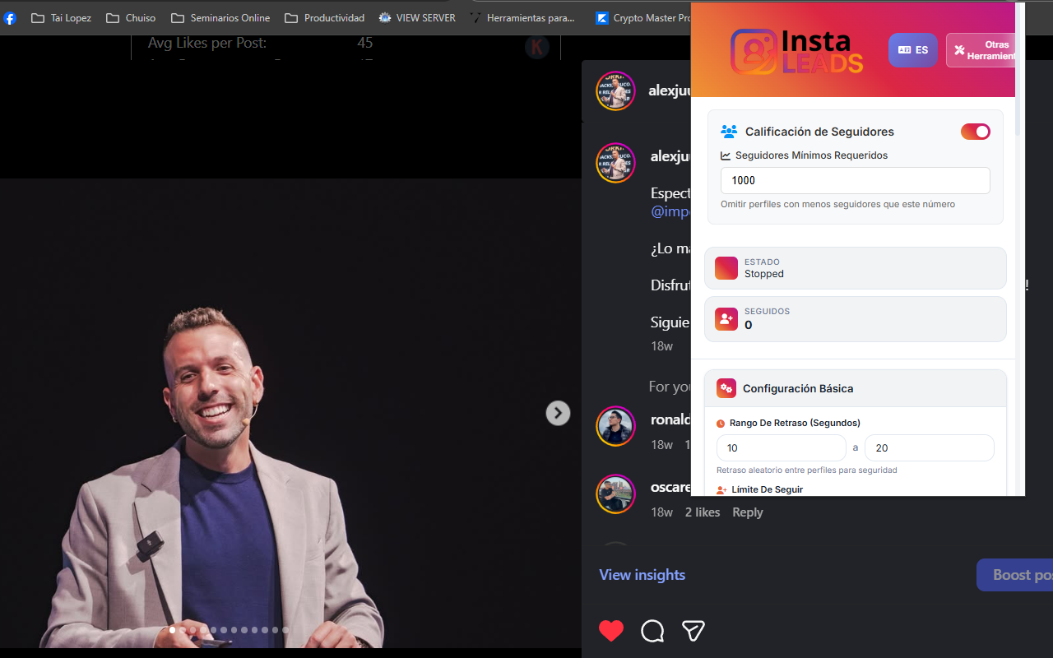Reply to oscare's comment
This screenshot has width=1053, height=658.
pos(748,512)
